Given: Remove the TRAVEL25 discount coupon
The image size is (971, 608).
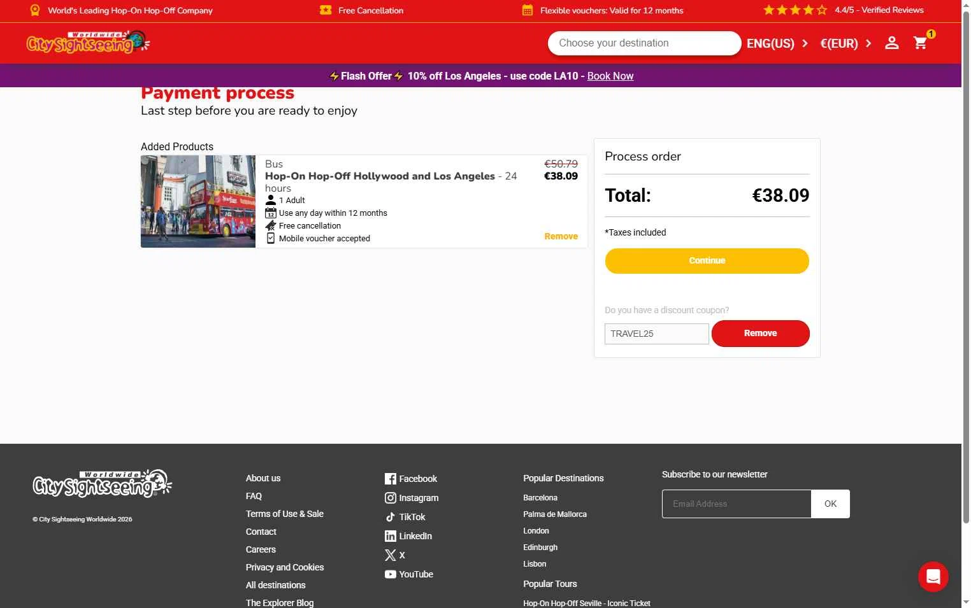Looking at the screenshot, I should click(x=761, y=334).
